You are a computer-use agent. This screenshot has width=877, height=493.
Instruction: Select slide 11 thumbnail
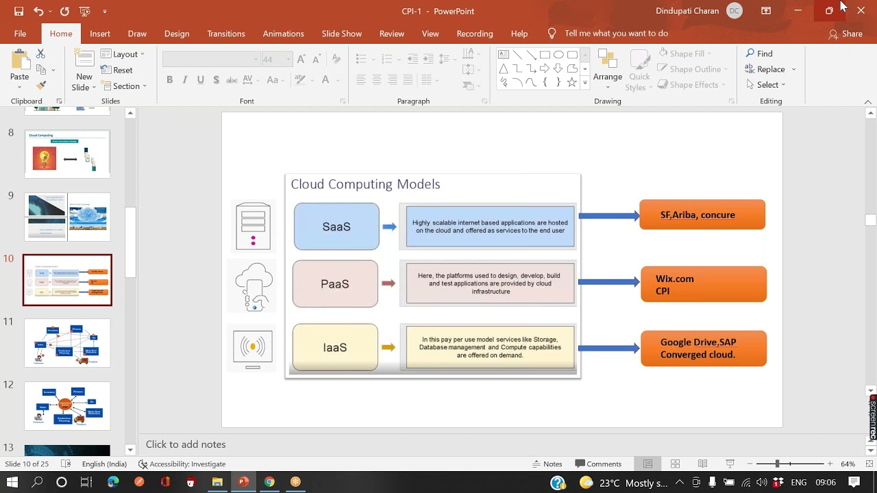point(67,343)
